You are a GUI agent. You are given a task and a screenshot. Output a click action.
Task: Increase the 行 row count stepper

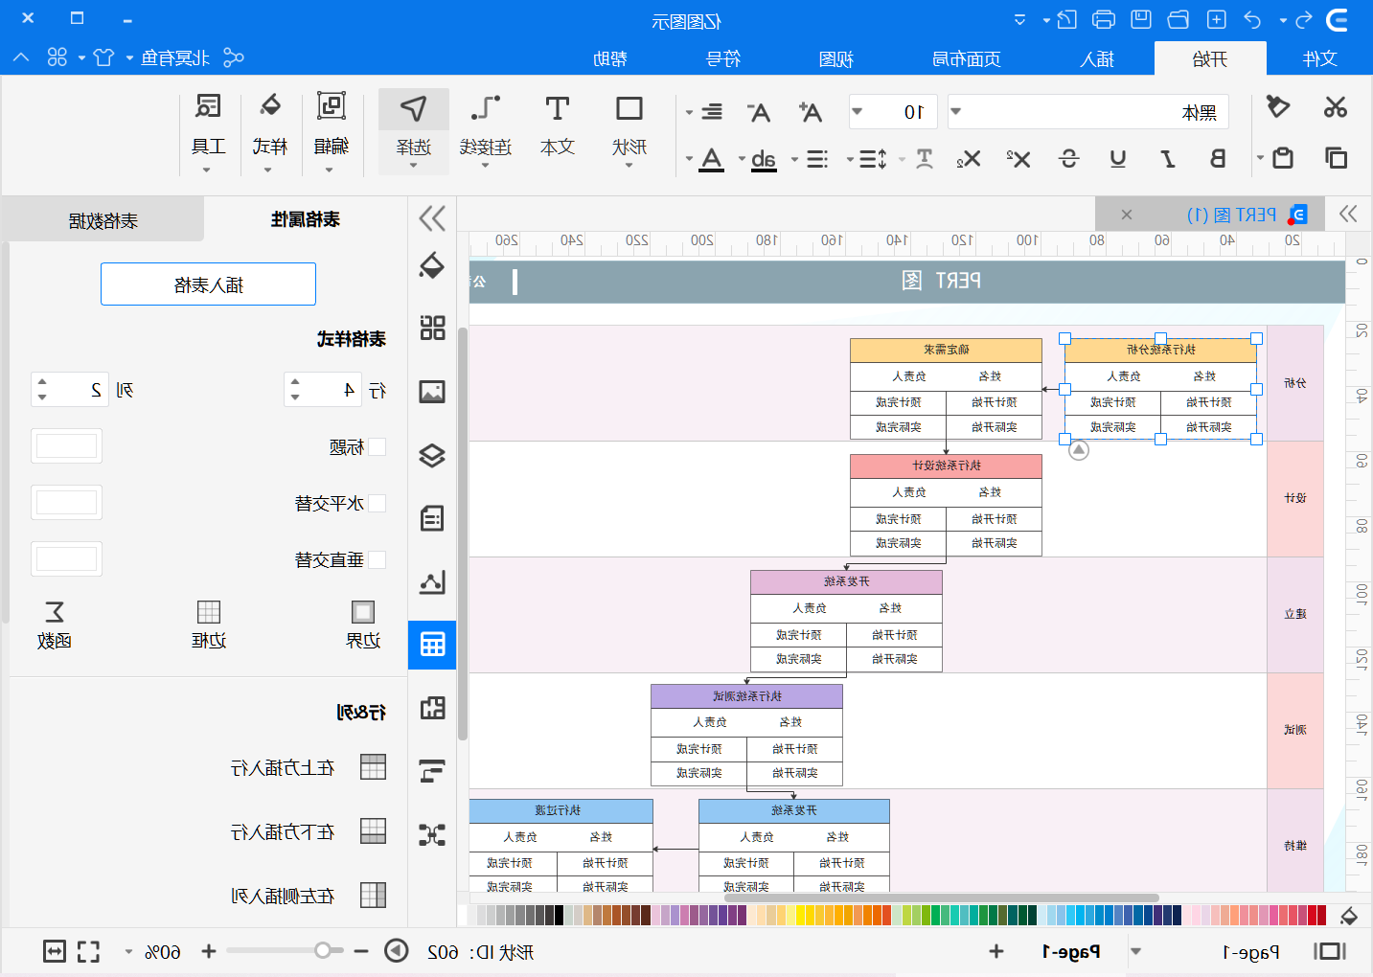[295, 382]
